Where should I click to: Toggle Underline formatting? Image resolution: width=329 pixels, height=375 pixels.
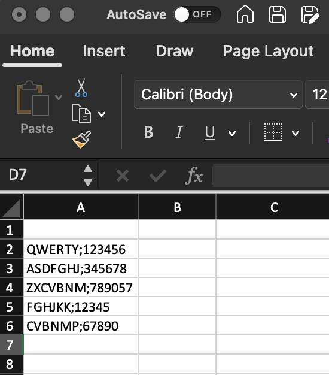[x=210, y=132]
